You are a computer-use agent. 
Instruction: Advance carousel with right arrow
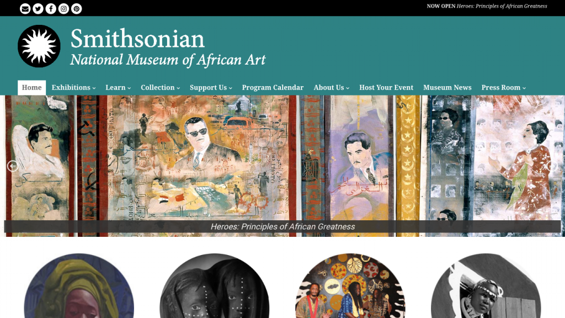click(x=552, y=166)
